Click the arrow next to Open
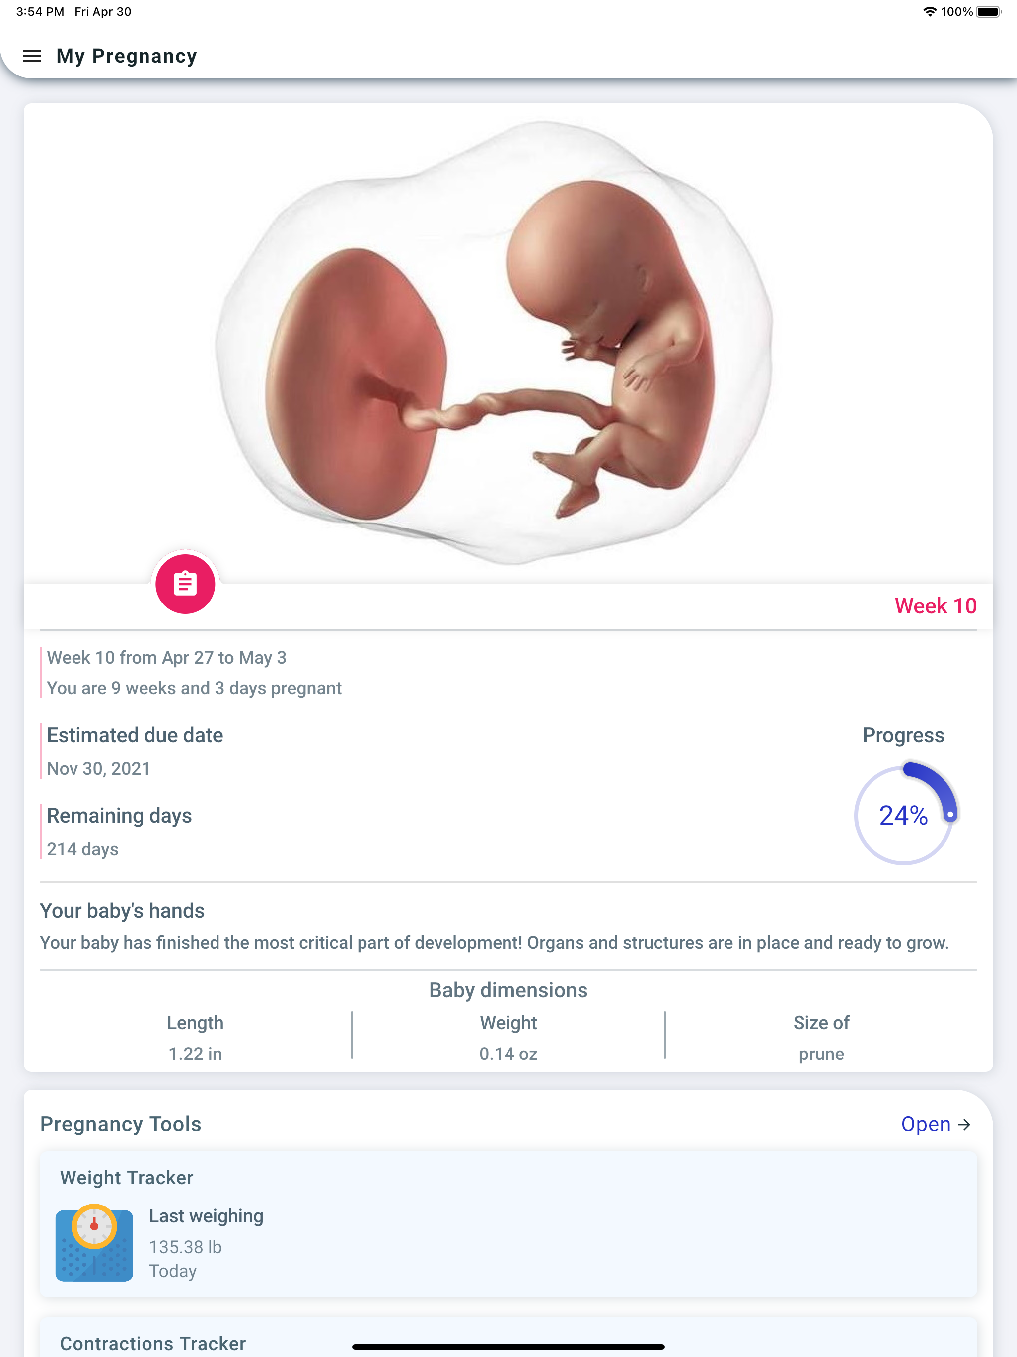Viewport: 1017px width, 1357px height. 965,1124
